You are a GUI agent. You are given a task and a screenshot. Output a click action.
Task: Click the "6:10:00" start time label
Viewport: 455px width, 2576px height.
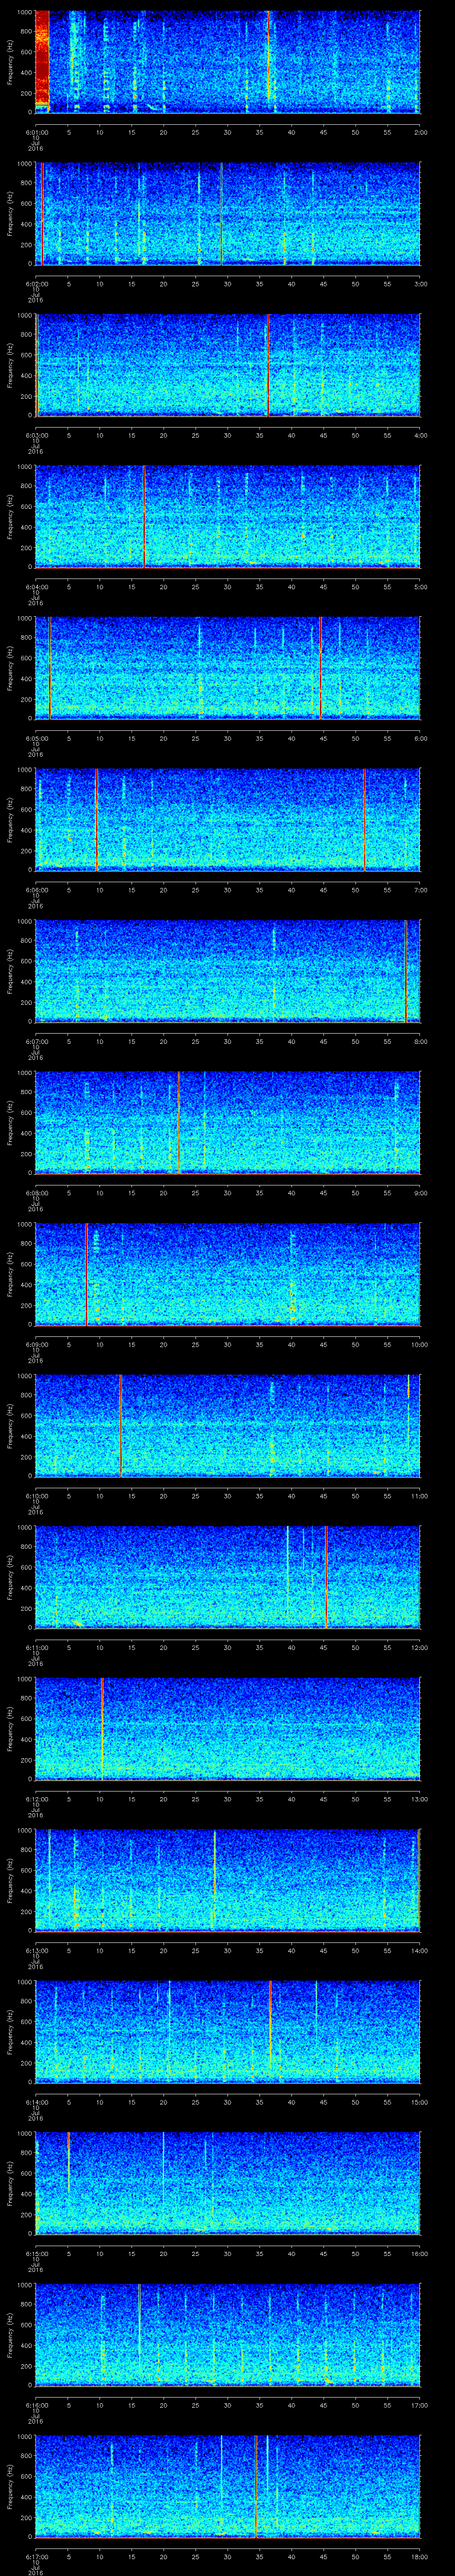(36, 1496)
